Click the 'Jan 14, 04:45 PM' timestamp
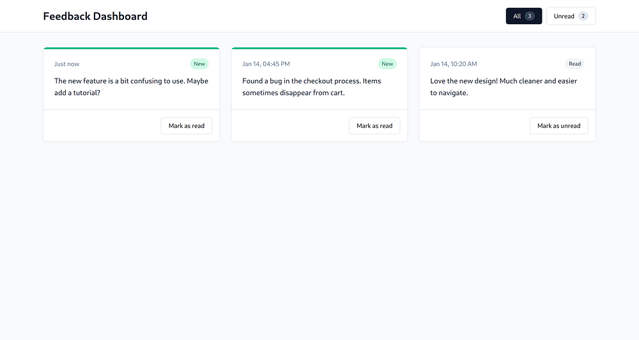 [266, 64]
